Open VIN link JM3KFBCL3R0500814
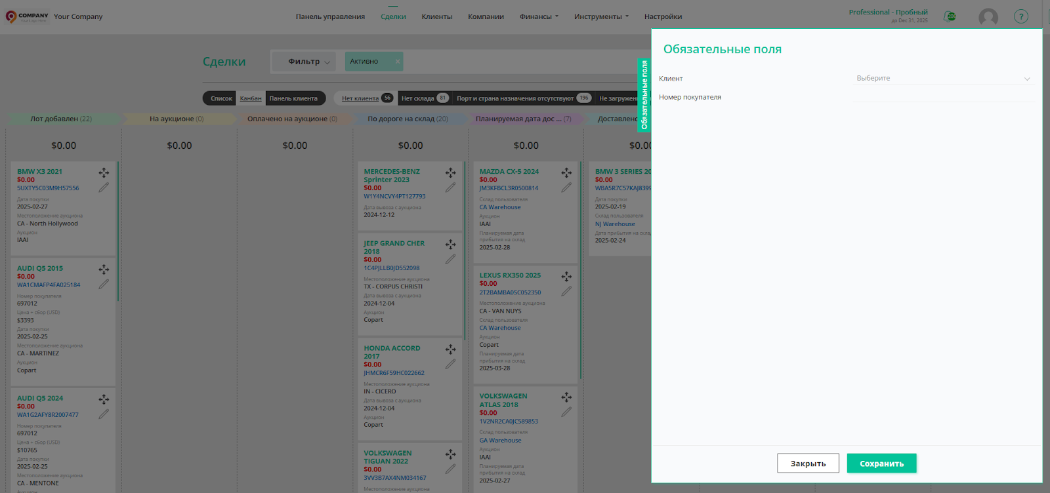 pos(509,188)
